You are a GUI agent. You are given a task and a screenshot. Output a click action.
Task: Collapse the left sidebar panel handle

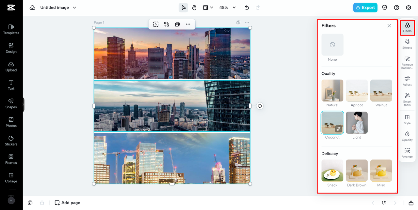pos(23,105)
